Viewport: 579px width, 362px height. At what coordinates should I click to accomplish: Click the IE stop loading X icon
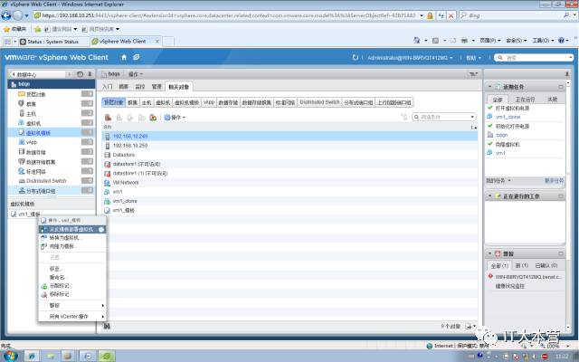tap(451, 15)
